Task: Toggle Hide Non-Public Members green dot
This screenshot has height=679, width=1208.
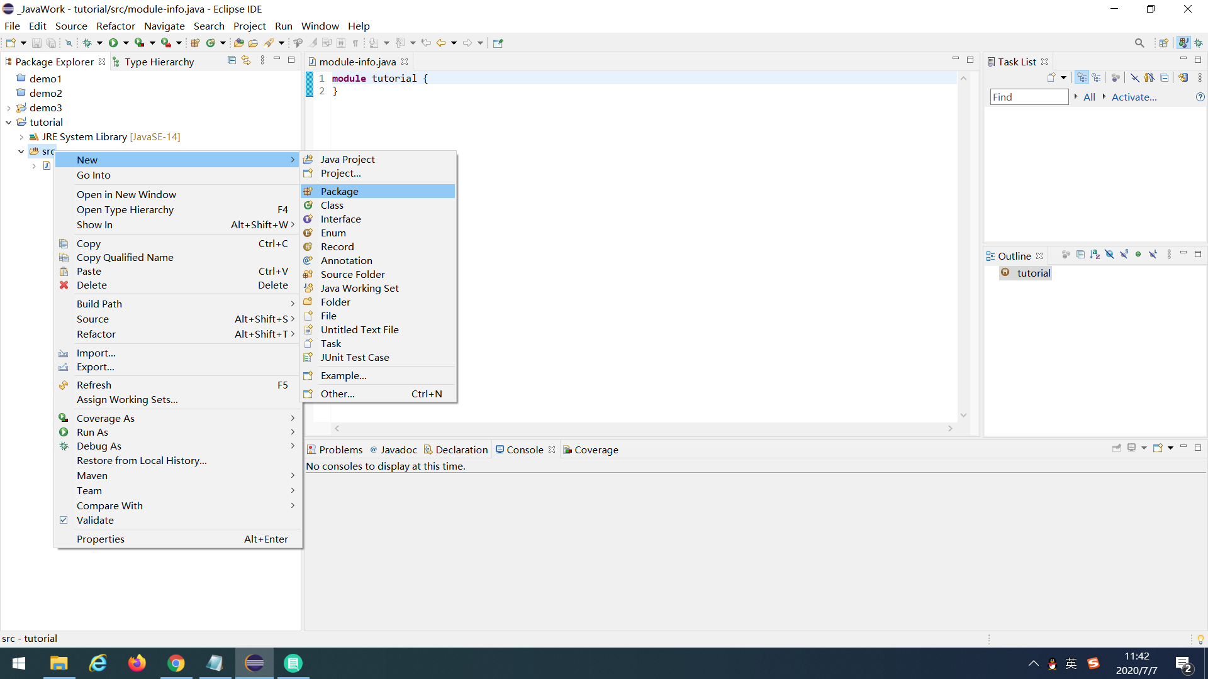Action: click(x=1138, y=255)
